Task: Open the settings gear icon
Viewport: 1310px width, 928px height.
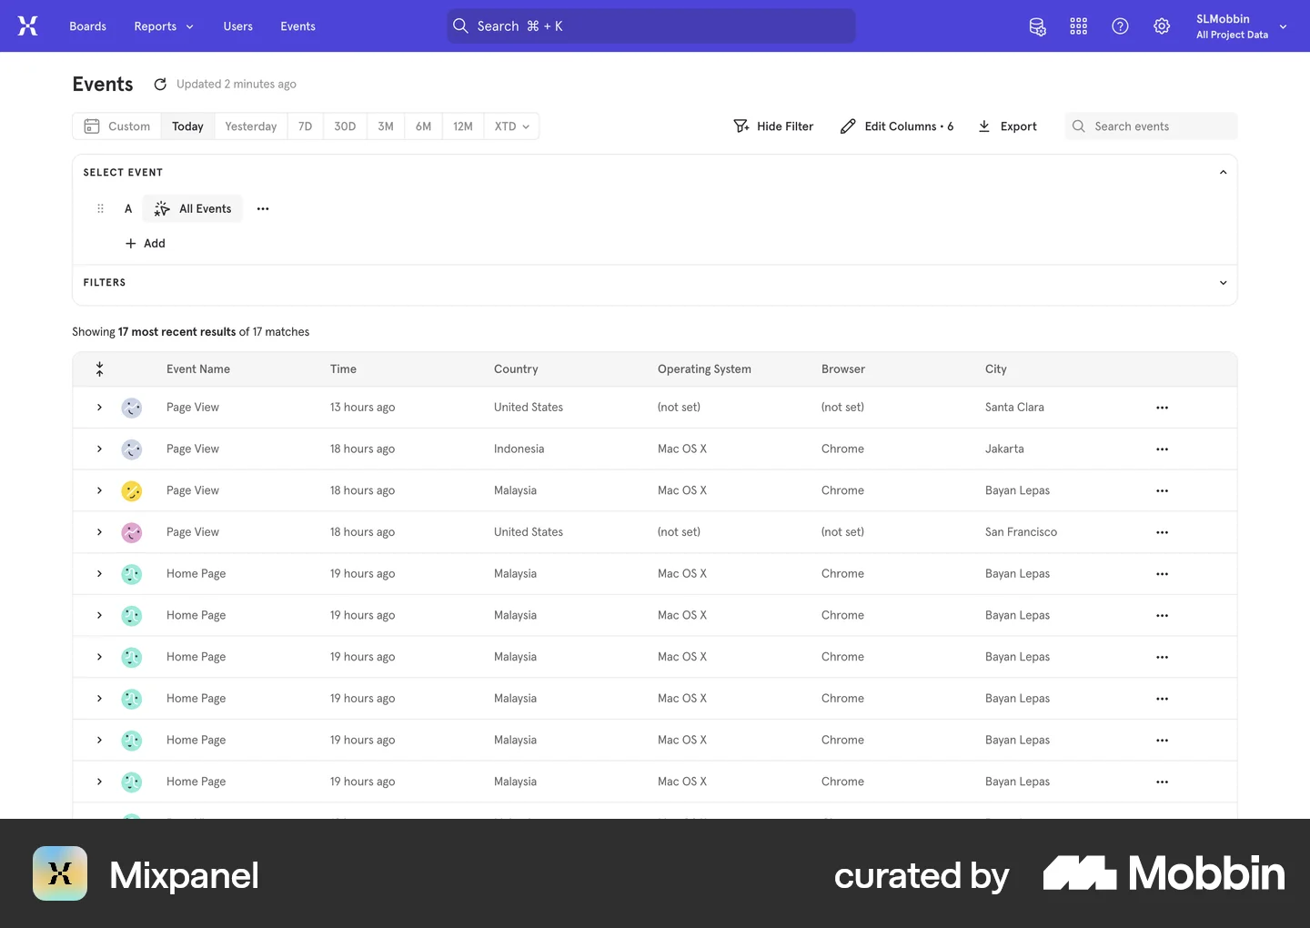Action: point(1162,26)
